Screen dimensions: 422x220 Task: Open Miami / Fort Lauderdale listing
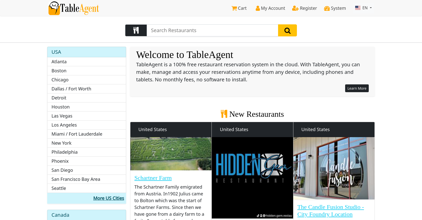87,134
